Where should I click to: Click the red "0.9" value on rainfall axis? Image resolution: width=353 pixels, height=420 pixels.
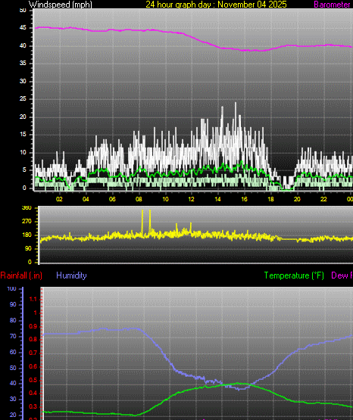33,326
